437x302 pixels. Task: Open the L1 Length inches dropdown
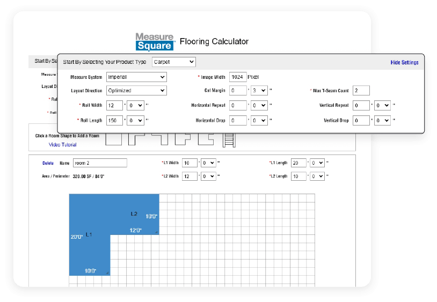[317, 163]
